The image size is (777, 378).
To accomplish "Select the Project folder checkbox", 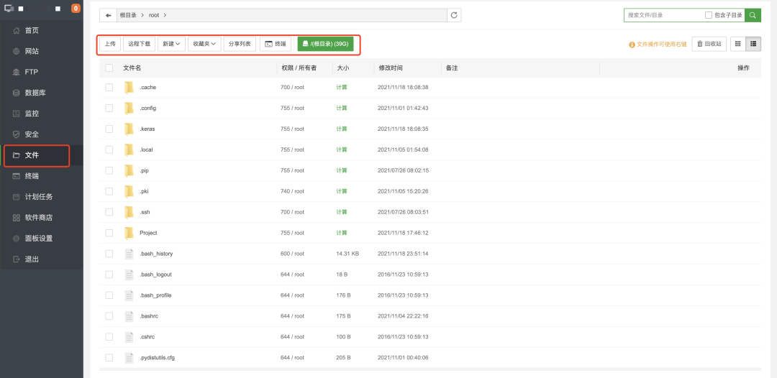I will (109, 233).
